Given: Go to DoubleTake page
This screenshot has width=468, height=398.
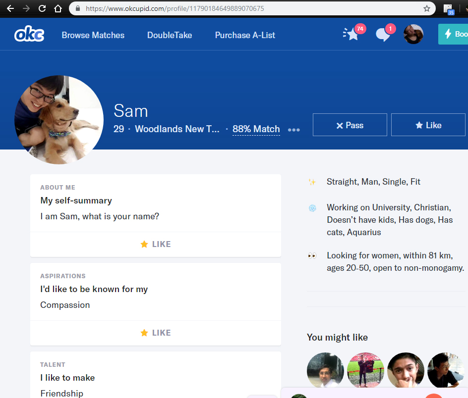Looking at the screenshot, I should pos(170,35).
